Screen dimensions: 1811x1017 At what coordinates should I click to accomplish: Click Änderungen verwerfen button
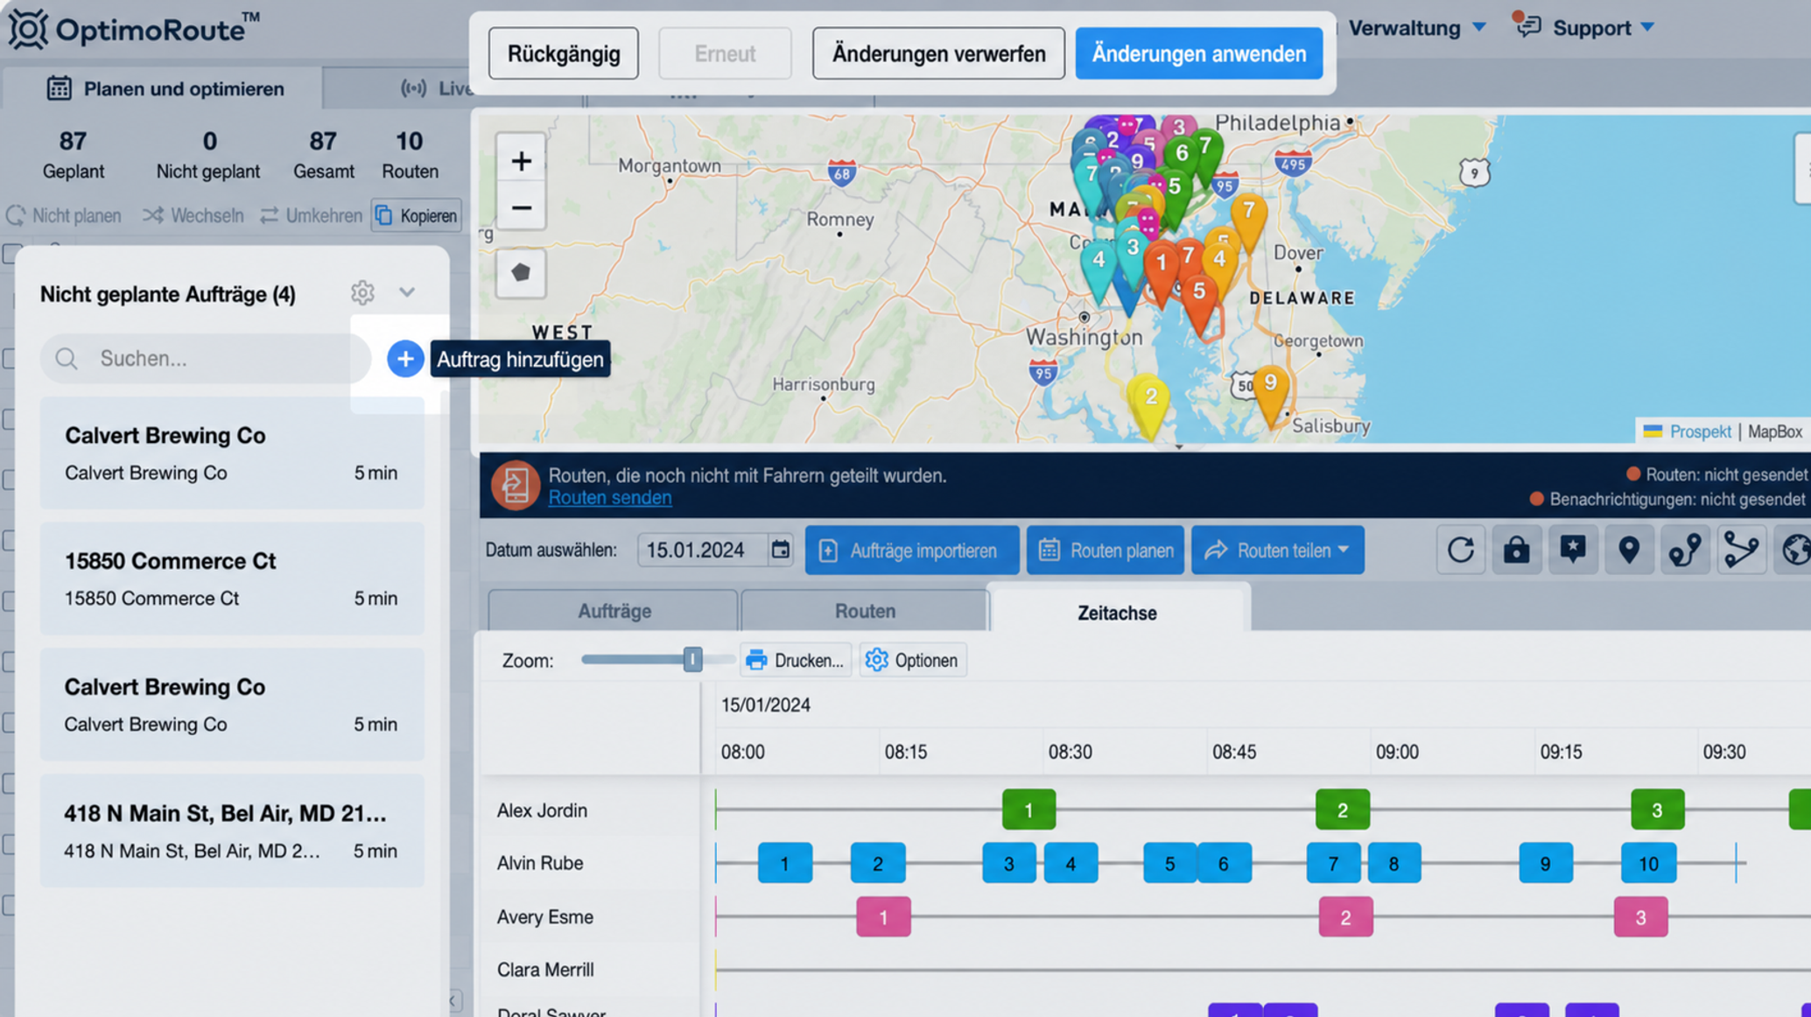pyautogui.click(x=938, y=53)
